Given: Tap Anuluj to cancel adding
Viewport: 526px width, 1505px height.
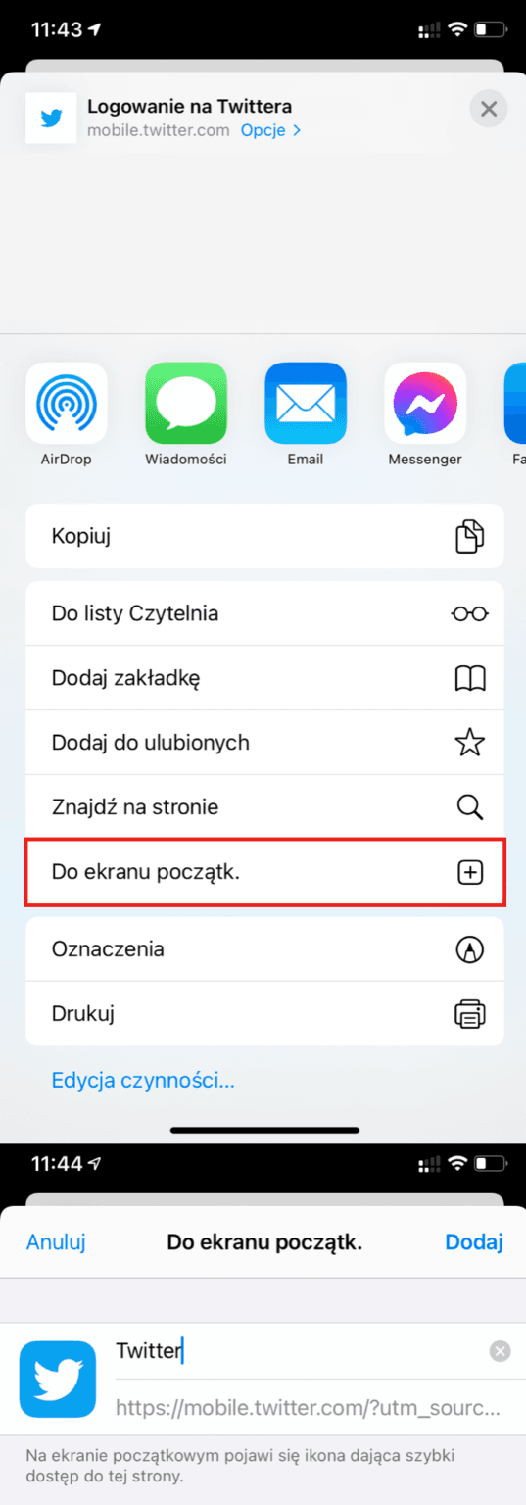Looking at the screenshot, I should [56, 1242].
